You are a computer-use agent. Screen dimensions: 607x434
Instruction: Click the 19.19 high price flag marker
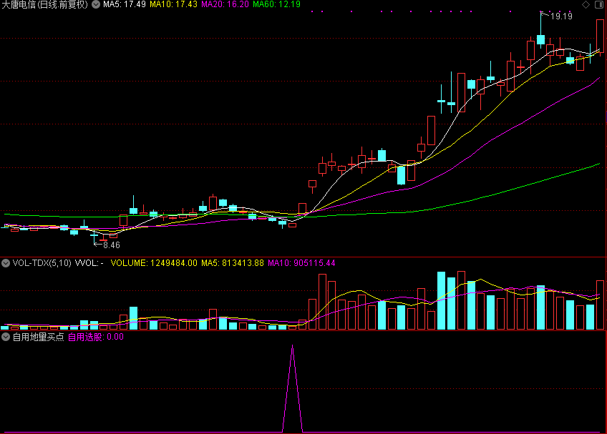tap(560, 16)
